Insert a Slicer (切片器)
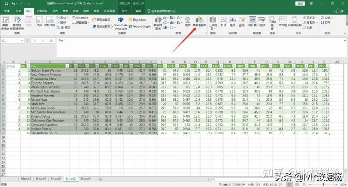This screenshot has width=348, height=187. [x=252, y=22]
